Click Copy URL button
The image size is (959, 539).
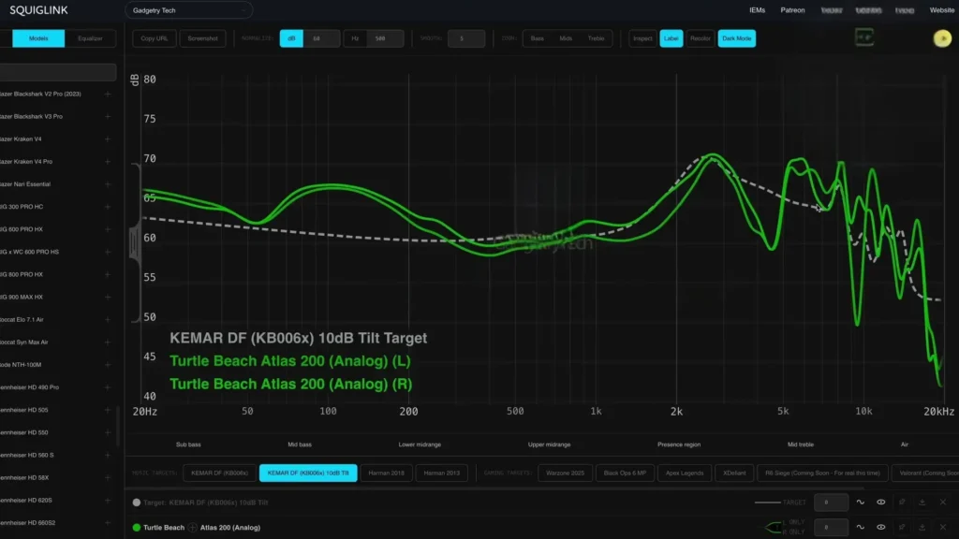(155, 38)
